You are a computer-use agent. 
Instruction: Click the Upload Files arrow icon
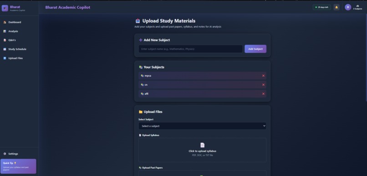(x=5, y=58)
